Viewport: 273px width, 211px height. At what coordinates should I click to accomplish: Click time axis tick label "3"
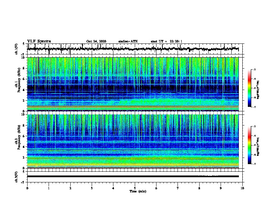tap(92, 188)
